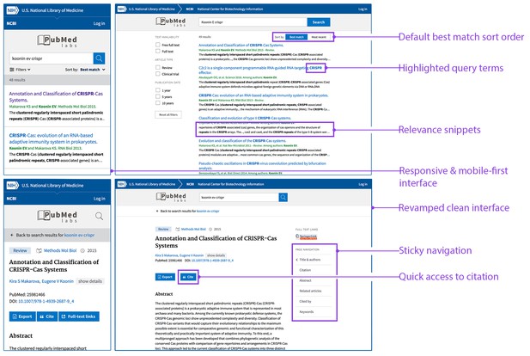Click the 'koonin ev crispr' search field in mobile results panel
Screen dimensions: 530x356
tap(51, 58)
